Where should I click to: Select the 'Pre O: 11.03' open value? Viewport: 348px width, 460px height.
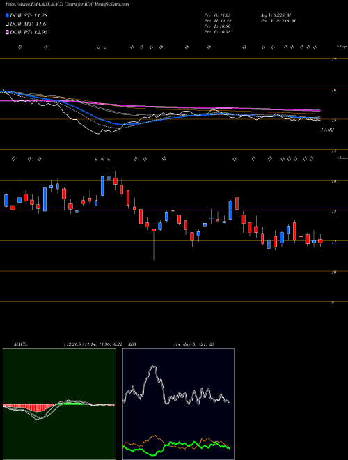[218, 15]
